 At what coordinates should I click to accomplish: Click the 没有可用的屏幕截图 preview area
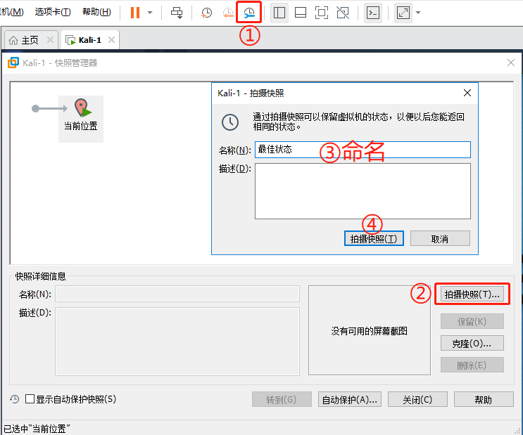370,330
